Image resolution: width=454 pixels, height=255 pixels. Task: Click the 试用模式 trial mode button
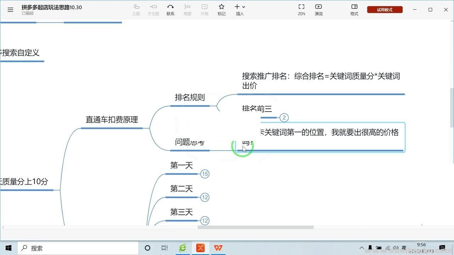click(x=384, y=10)
